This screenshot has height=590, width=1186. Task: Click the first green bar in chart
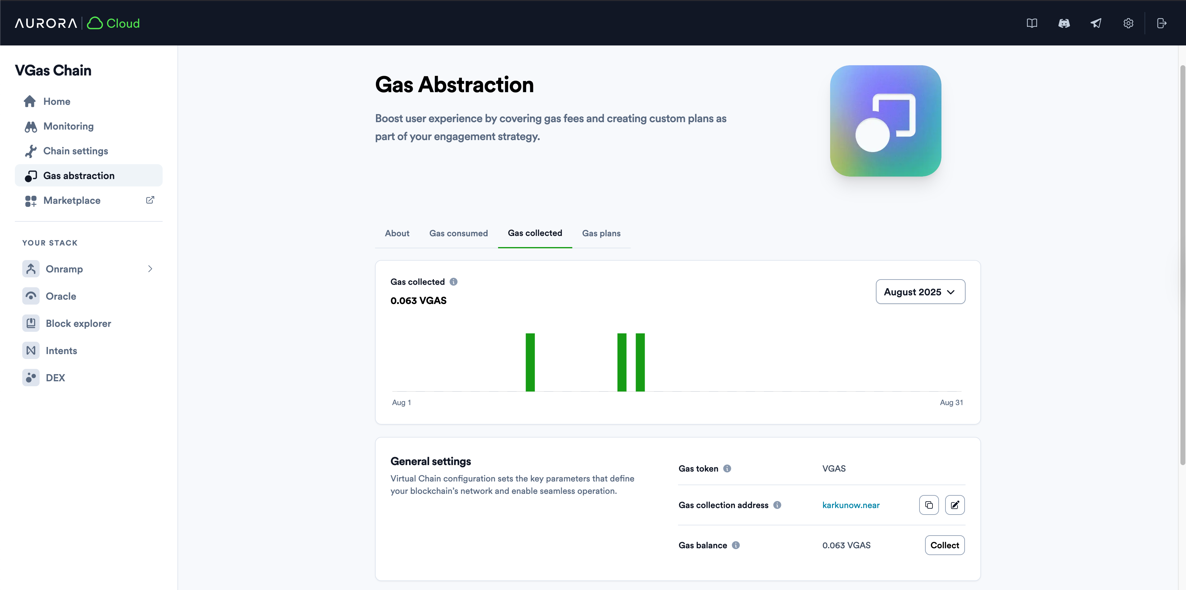pos(530,362)
